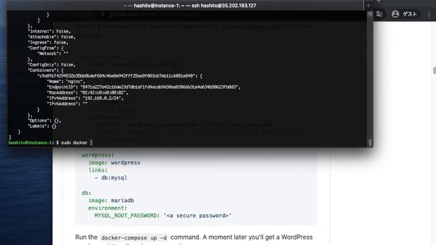This screenshot has width=436, height=245.
Task: Click the translate page icon in Chrome
Action: [379, 14]
